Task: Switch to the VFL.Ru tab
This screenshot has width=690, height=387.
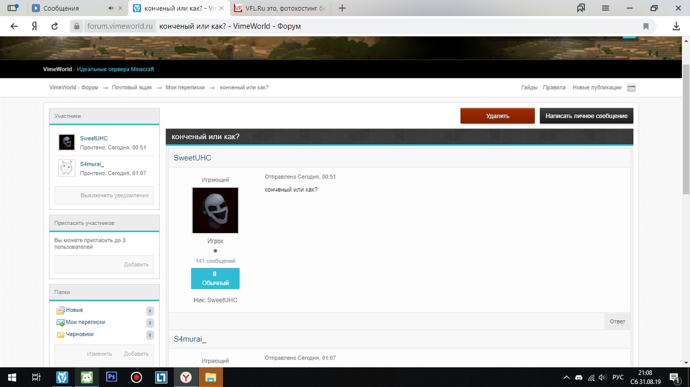Action: [x=279, y=9]
